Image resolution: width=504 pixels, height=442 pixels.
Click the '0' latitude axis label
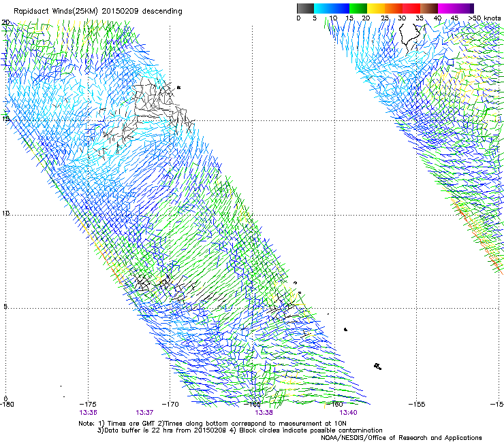(5, 398)
